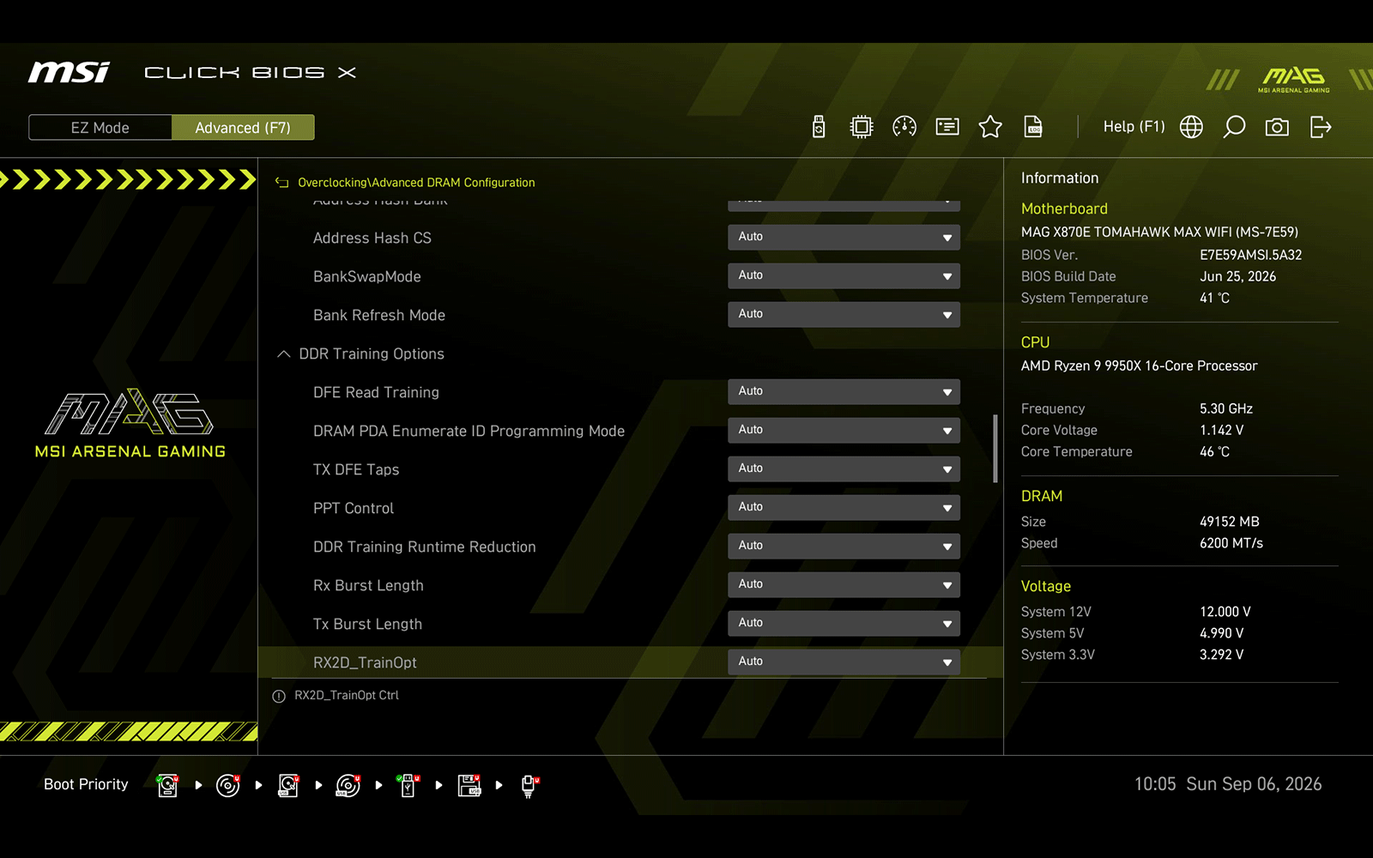Take screenshot with camera icon
Viewport: 1373px width, 858px height.
click(1277, 127)
